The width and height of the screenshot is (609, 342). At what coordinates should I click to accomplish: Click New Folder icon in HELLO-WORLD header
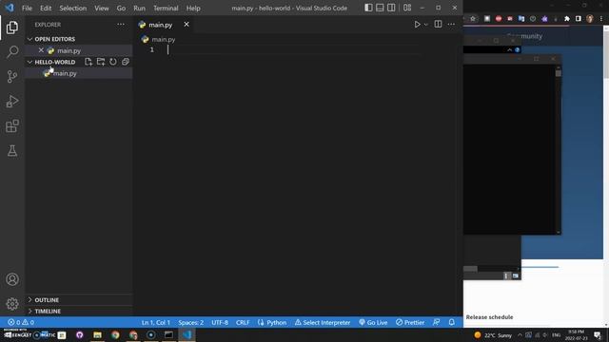coord(101,62)
